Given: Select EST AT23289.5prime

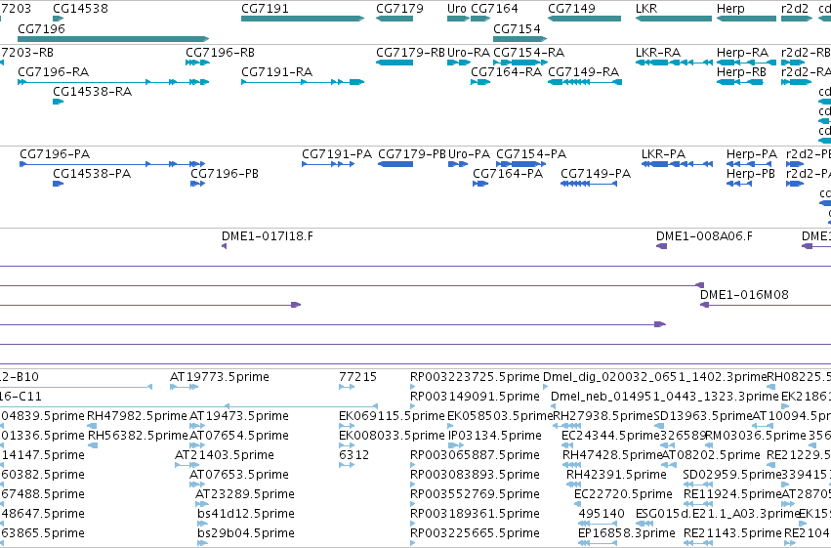Looking at the screenshot, I should tap(245, 494).
